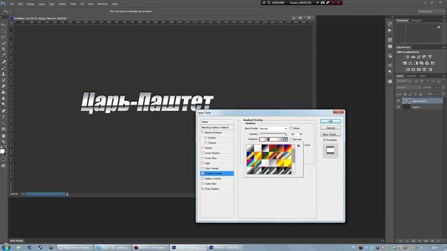Click OK in Layer Style dialog
Image resolution: width=447 pixels, height=251 pixels.
(330, 121)
